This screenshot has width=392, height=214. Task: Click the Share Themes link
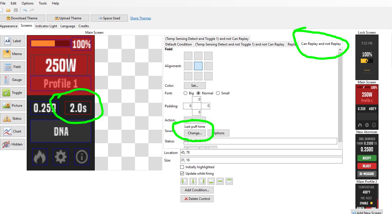141,18
